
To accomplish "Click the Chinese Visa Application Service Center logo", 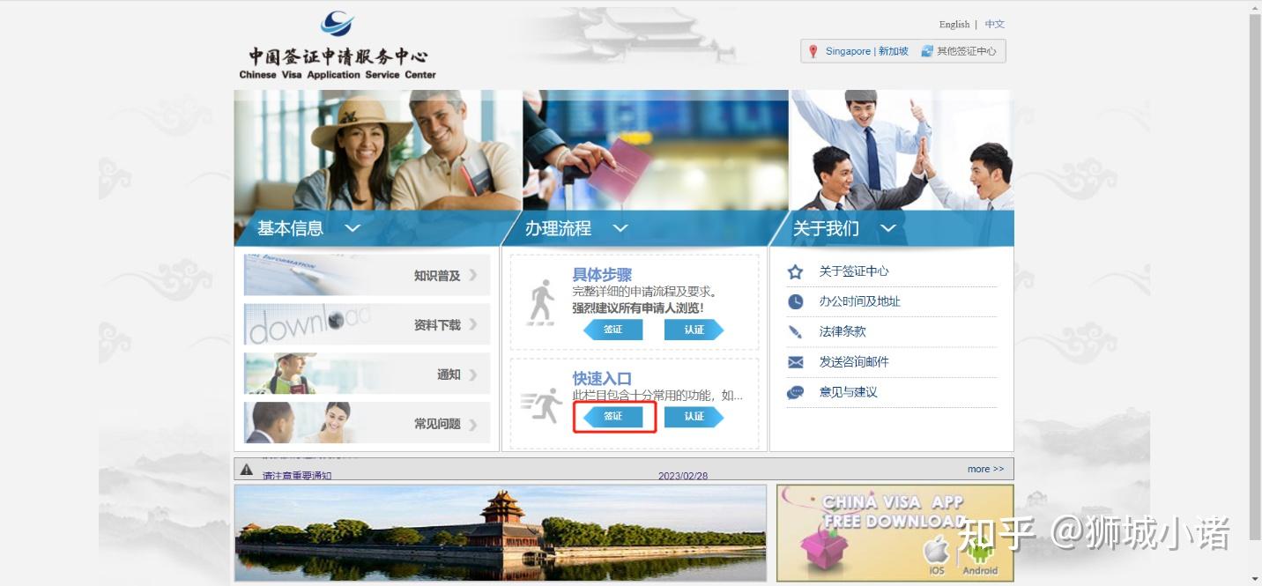I will point(338,46).
